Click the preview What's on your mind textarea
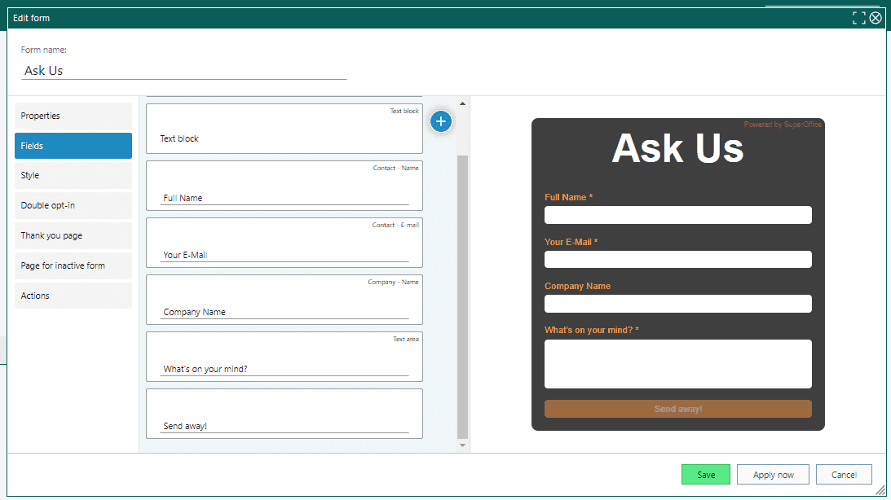The height and width of the screenshot is (500, 891). coord(678,364)
